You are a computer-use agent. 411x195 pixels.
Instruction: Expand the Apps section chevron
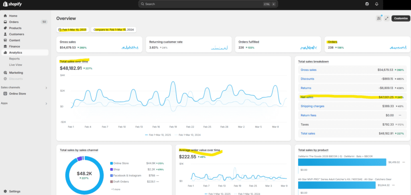point(46,103)
